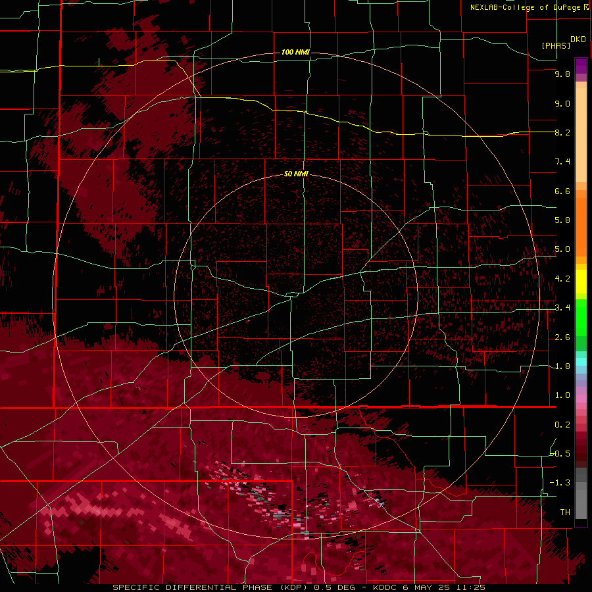Pick the cyan segment of the color bar
This screenshot has height=592, width=592.
coord(581,362)
